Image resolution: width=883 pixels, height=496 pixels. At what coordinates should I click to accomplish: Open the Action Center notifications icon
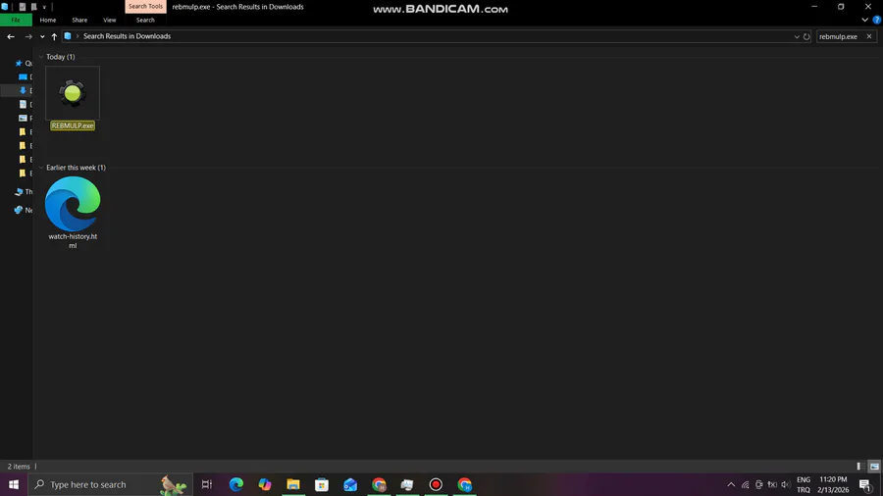point(865,484)
